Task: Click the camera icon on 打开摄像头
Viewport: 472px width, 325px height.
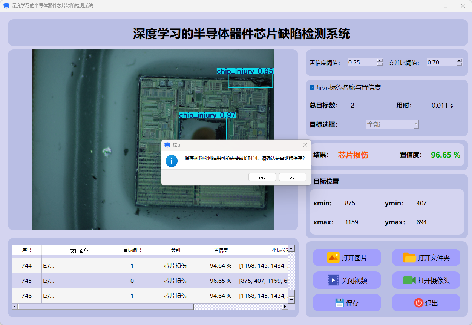Action: pos(409,280)
